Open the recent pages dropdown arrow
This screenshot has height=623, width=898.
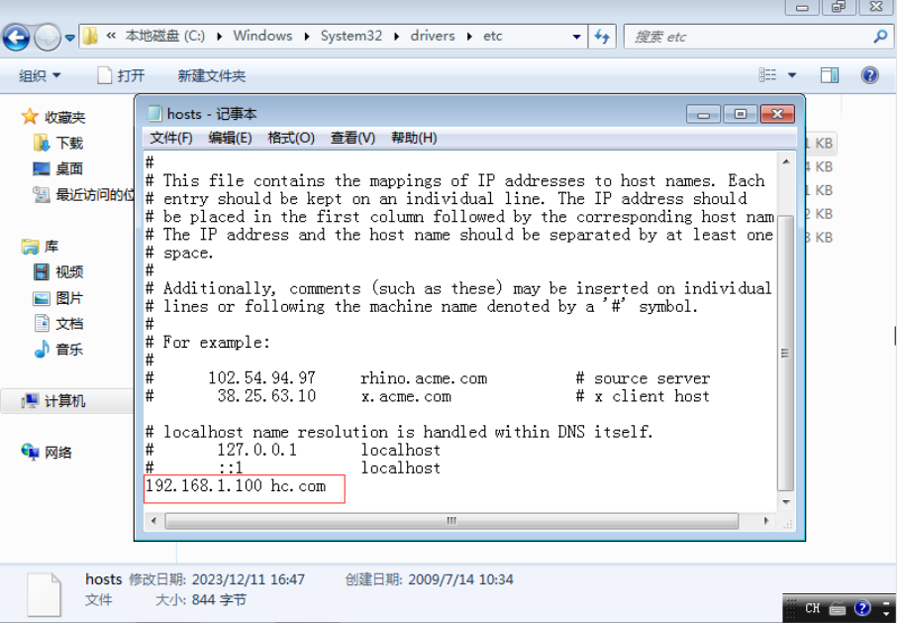(70, 38)
